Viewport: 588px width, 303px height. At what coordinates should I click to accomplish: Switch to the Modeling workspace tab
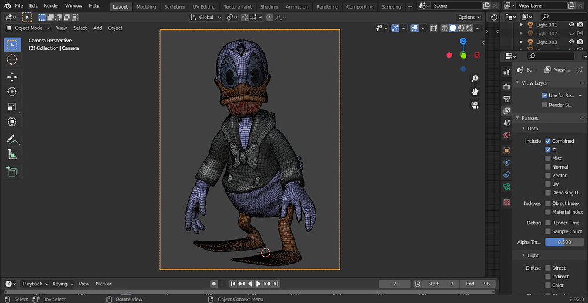click(146, 6)
